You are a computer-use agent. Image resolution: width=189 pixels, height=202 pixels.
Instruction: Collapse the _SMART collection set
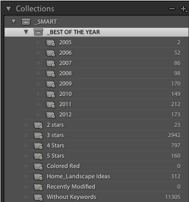coord(14,22)
